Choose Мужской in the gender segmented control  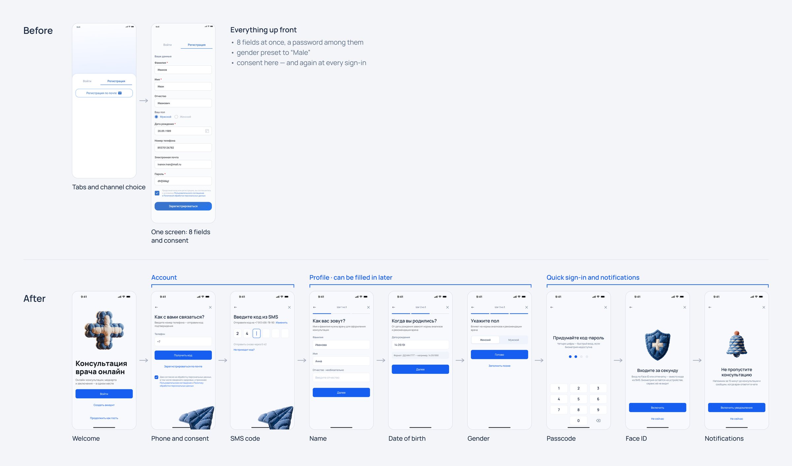tap(513, 340)
